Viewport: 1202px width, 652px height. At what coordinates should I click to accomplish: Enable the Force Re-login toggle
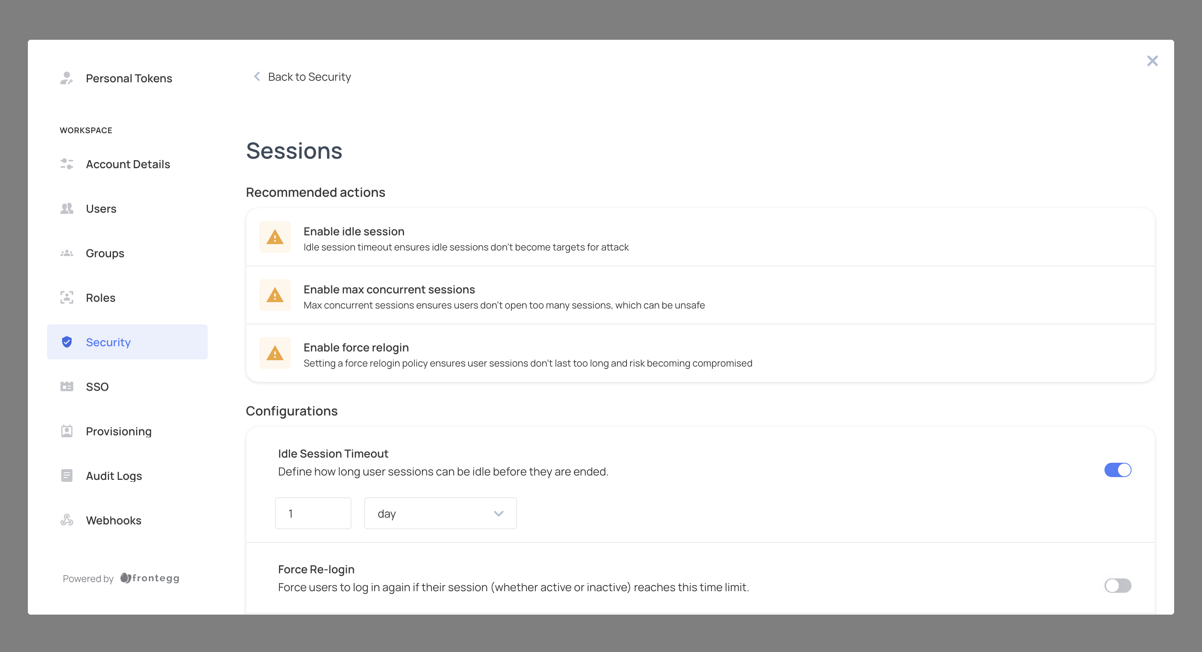click(1118, 586)
